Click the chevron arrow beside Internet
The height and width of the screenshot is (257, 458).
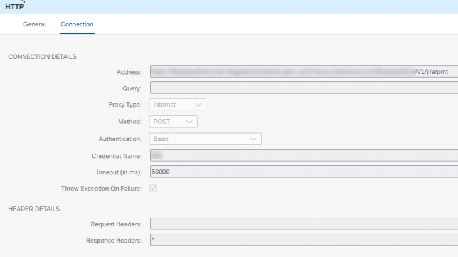click(x=198, y=105)
